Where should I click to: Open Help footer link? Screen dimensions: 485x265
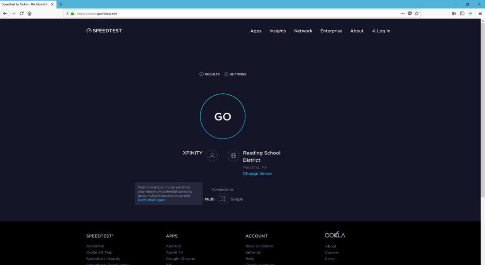(x=250, y=258)
